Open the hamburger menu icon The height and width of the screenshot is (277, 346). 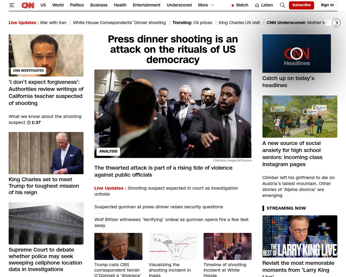[x=12, y=5]
